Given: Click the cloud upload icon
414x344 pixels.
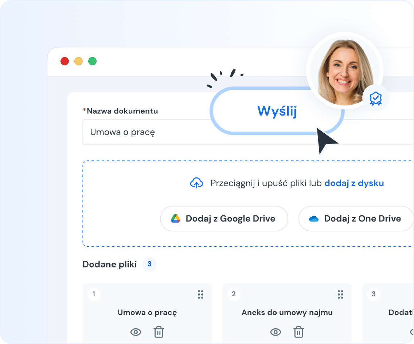Looking at the screenshot, I should 197,183.
